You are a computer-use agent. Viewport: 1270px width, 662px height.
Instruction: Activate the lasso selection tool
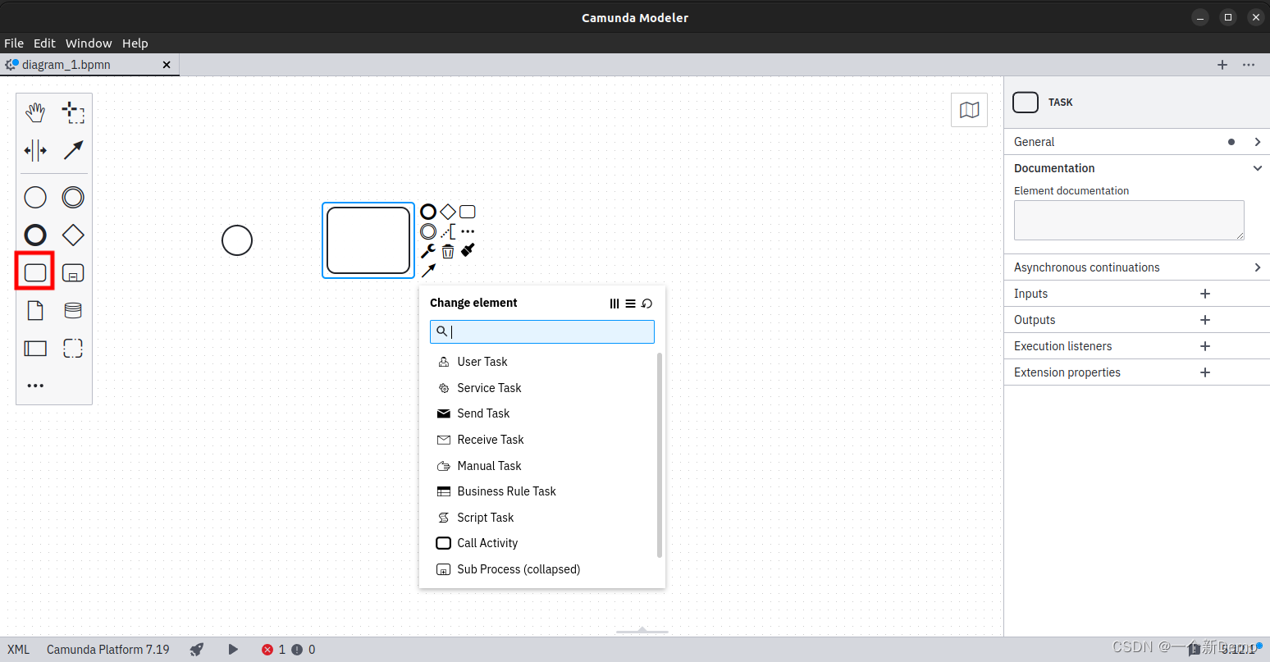(x=73, y=112)
